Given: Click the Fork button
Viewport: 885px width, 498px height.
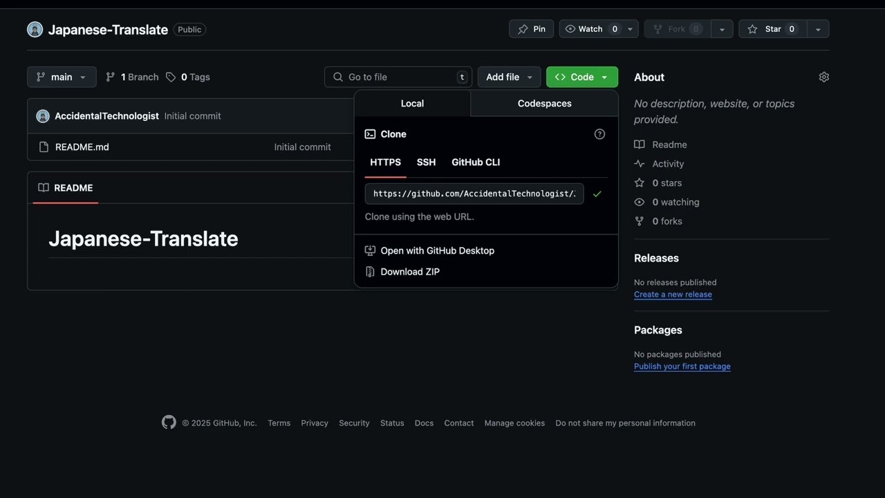Looking at the screenshot, I should click(x=677, y=29).
